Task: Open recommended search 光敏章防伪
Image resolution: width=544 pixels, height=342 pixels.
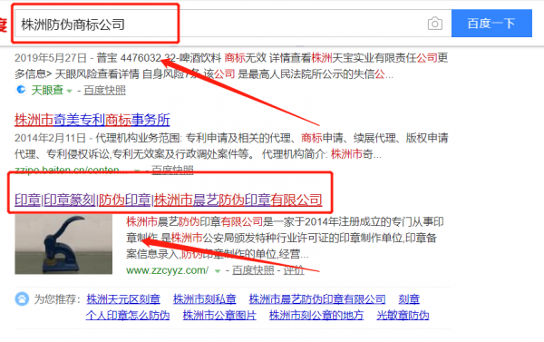Action: 403,316
